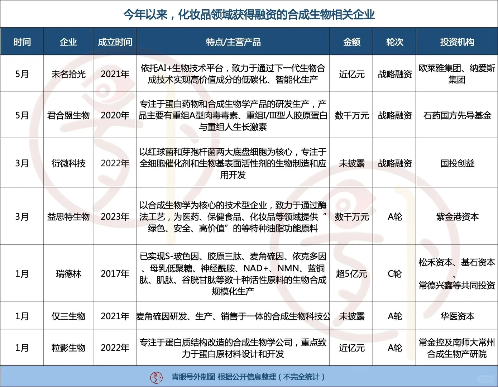The width and height of the screenshot is (498, 387).
Task: Select the 超5亿元 amount cell
Action: click(351, 274)
